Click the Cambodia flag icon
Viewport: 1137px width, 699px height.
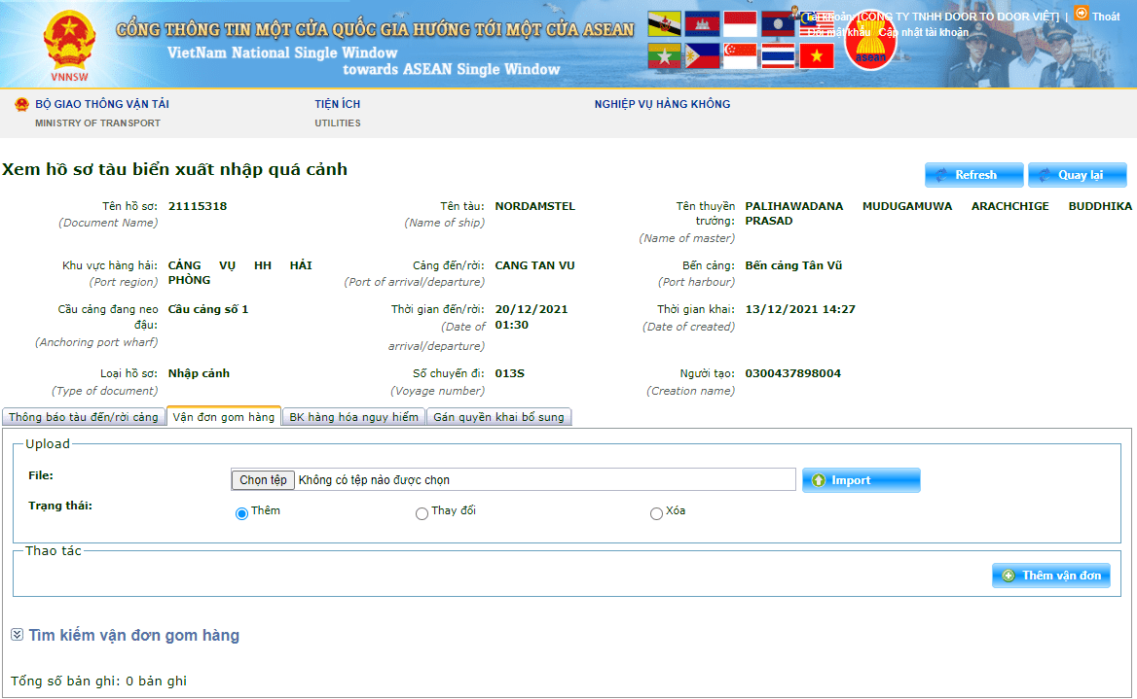coord(702,24)
